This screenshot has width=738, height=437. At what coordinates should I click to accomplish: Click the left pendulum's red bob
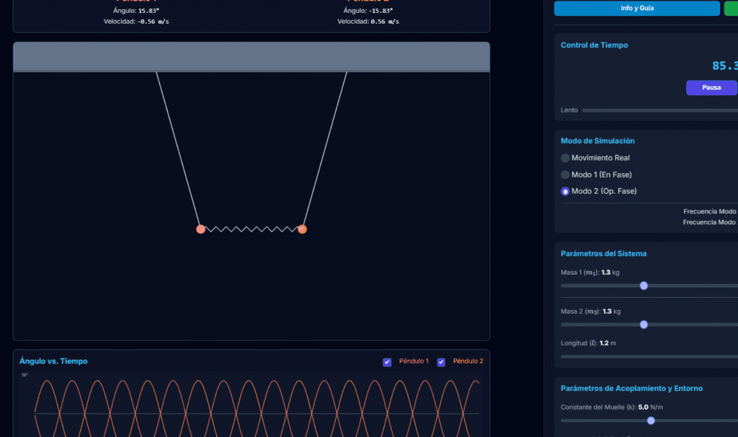[x=201, y=229]
